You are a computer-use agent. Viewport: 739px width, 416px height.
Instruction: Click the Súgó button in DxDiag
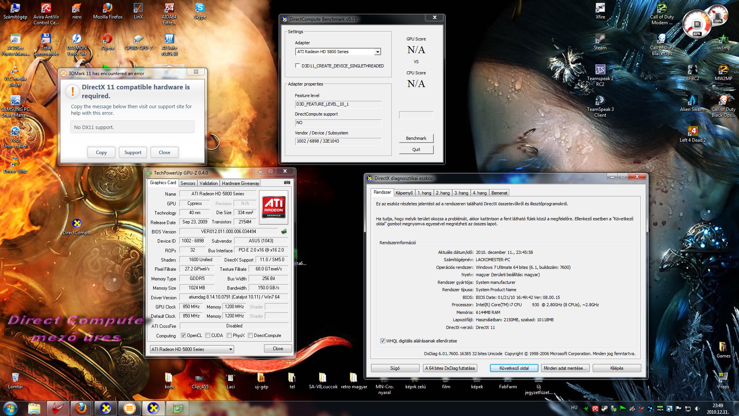pos(395,368)
